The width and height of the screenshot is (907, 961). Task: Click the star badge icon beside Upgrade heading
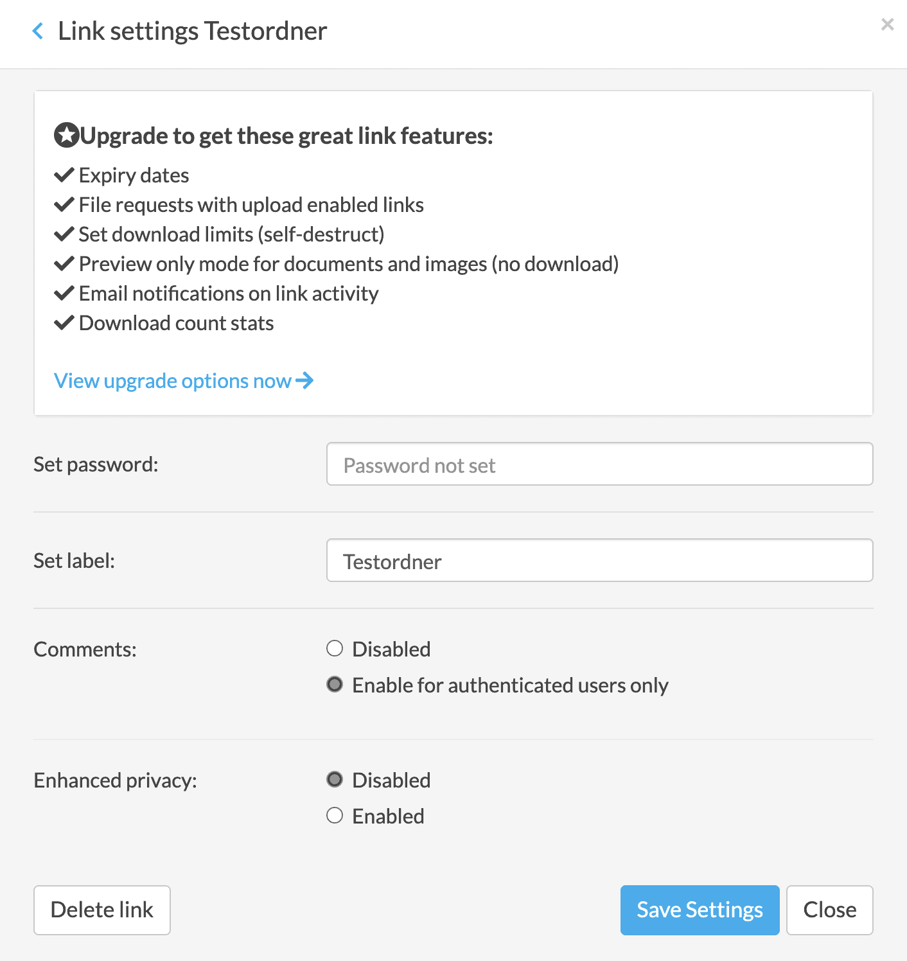66,136
